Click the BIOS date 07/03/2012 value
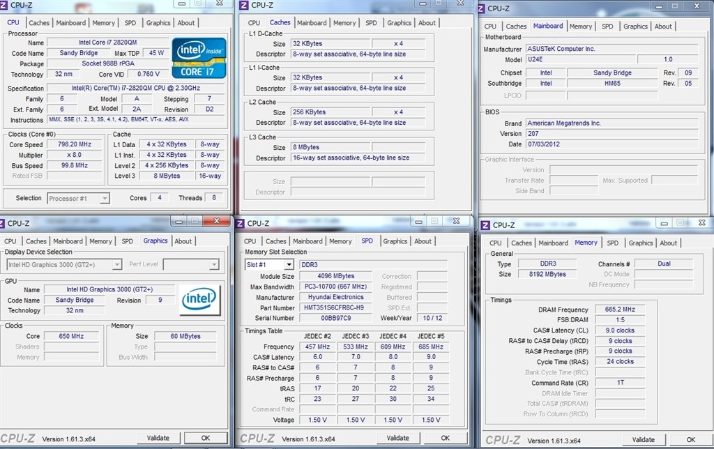The height and width of the screenshot is (449, 714). pyautogui.click(x=612, y=144)
